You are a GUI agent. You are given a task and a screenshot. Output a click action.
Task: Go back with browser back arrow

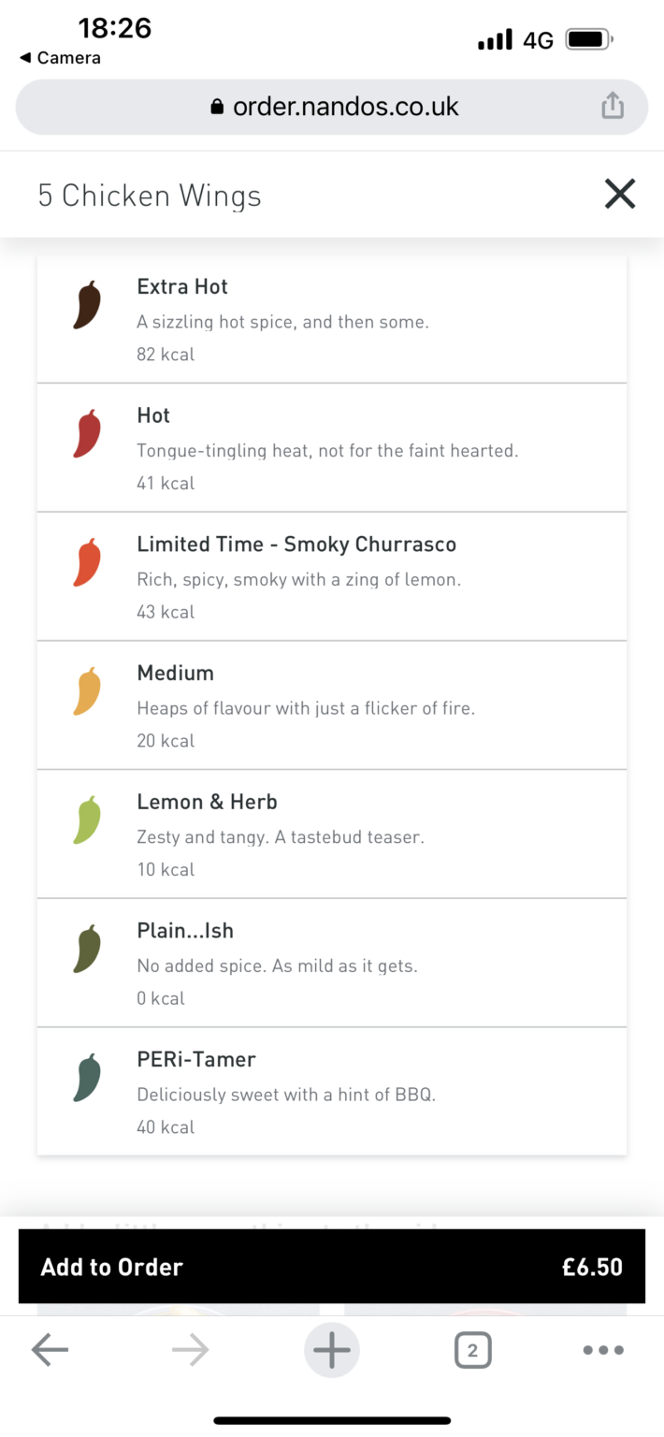(50, 1350)
